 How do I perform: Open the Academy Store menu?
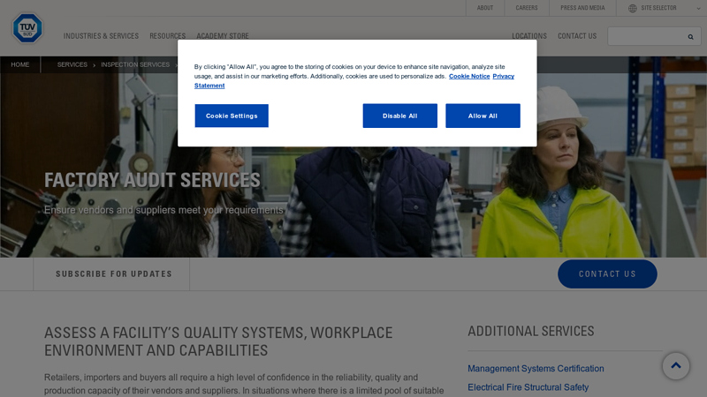[223, 36]
